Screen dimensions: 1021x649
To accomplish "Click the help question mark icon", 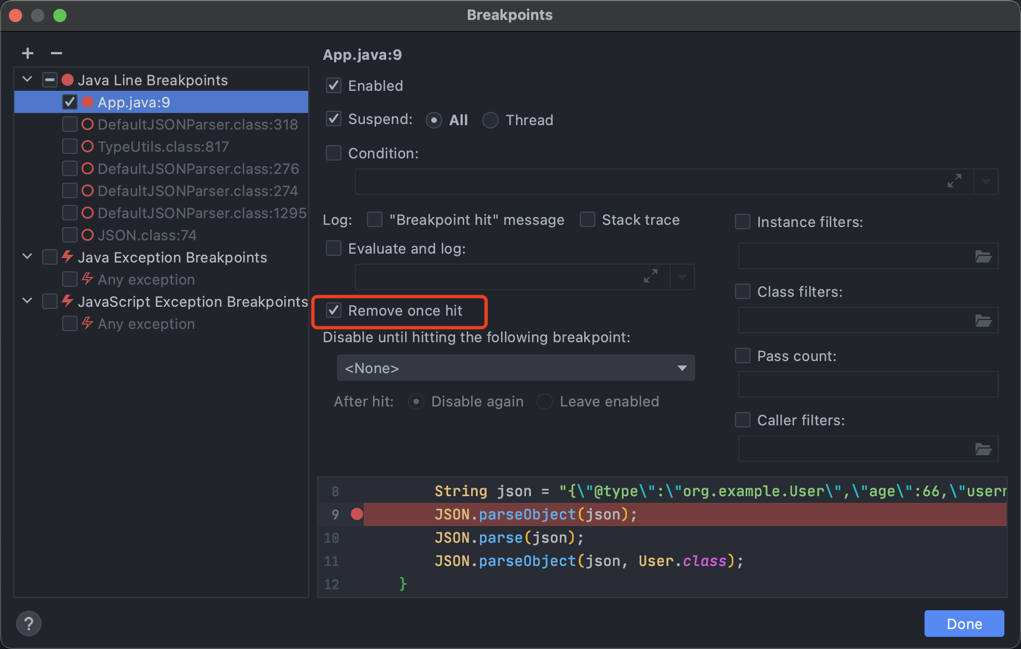I will 29,624.
